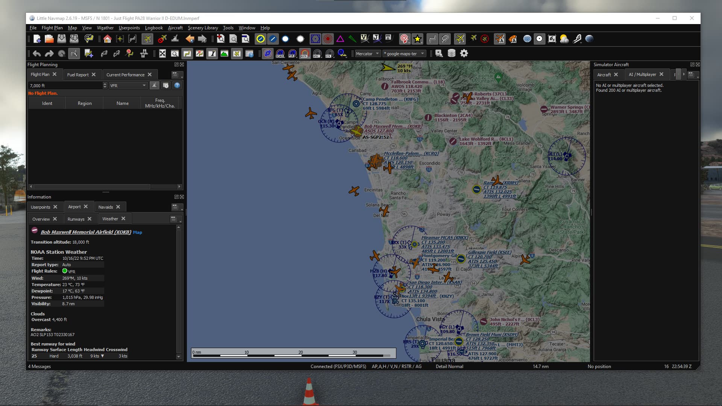The height and width of the screenshot is (406, 722).
Task: Toggle the userpoints star display button
Action: 417,39
